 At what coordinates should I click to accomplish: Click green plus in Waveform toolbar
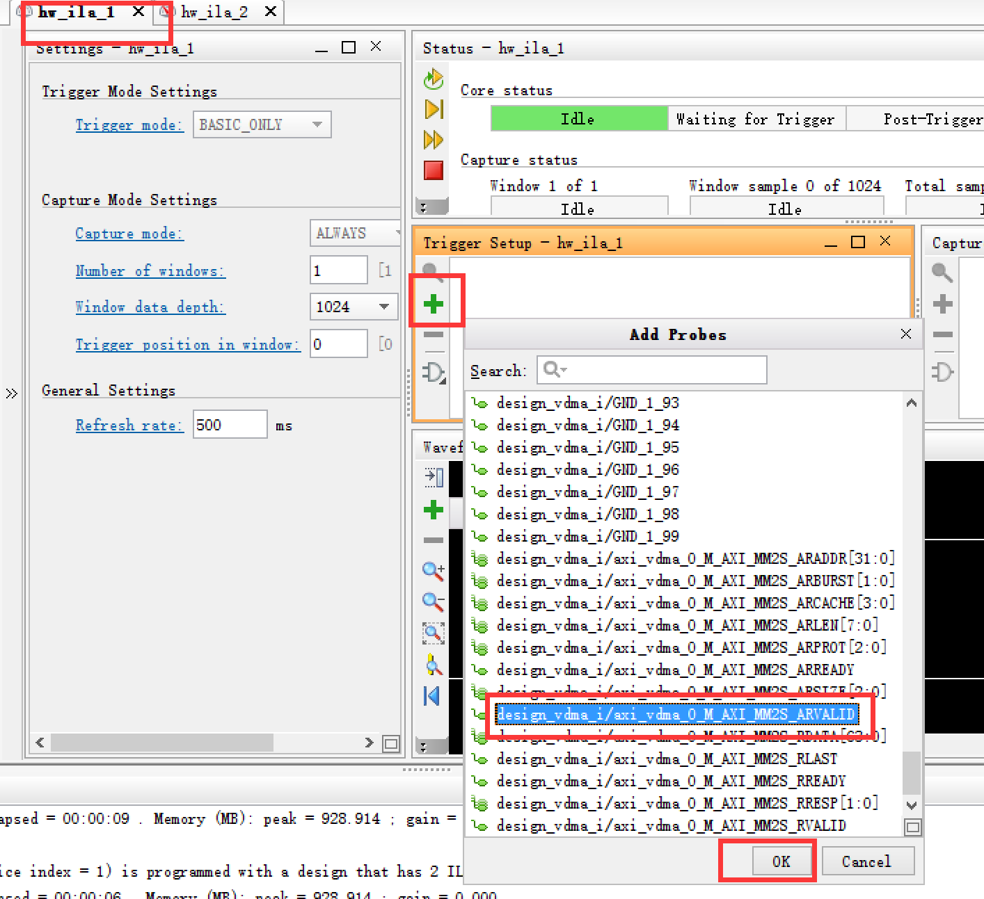point(434,510)
